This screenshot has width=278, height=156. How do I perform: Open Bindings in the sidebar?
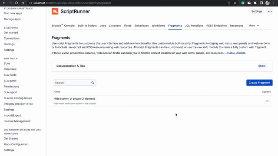(x=9, y=44)
